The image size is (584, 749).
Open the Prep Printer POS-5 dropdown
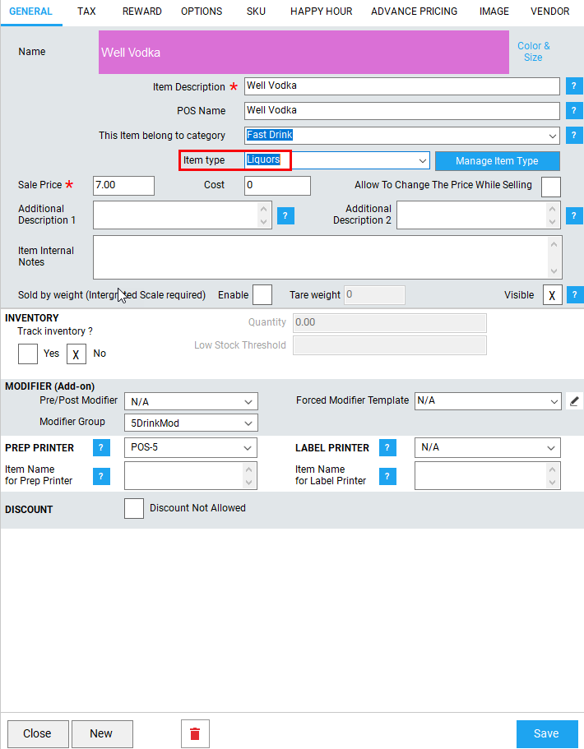coord(191,448)
